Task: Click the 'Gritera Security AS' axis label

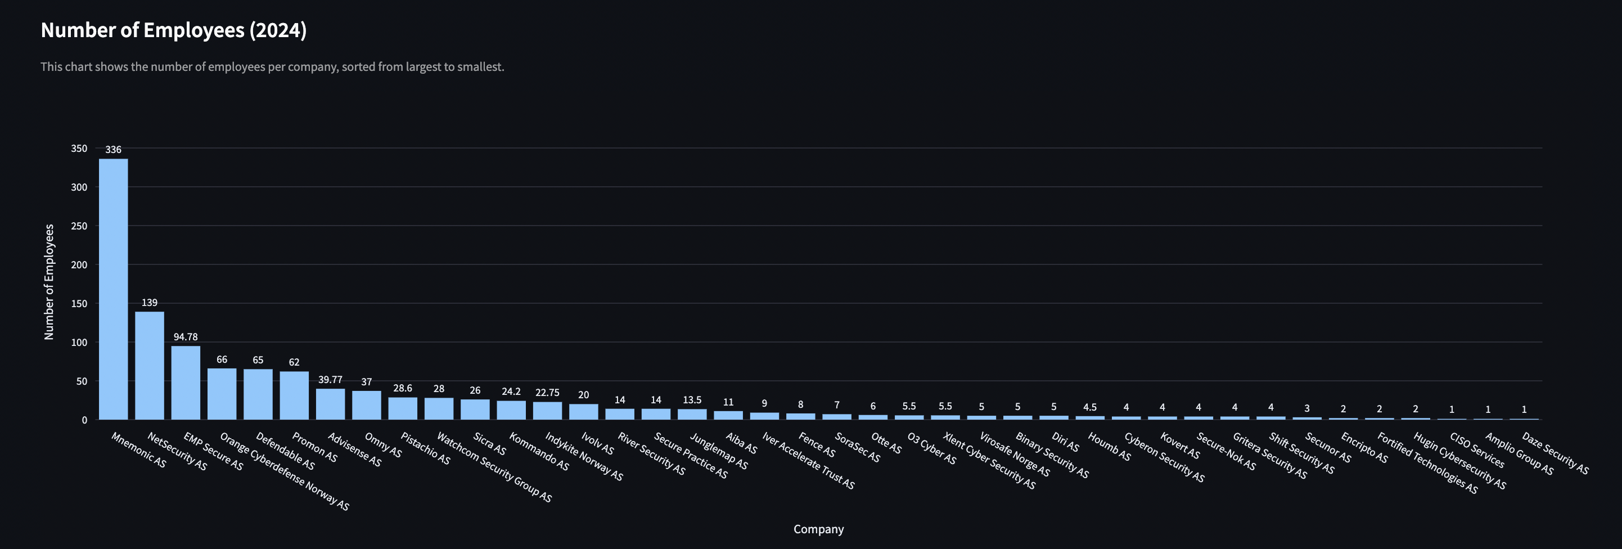Action: (1269, 455)
